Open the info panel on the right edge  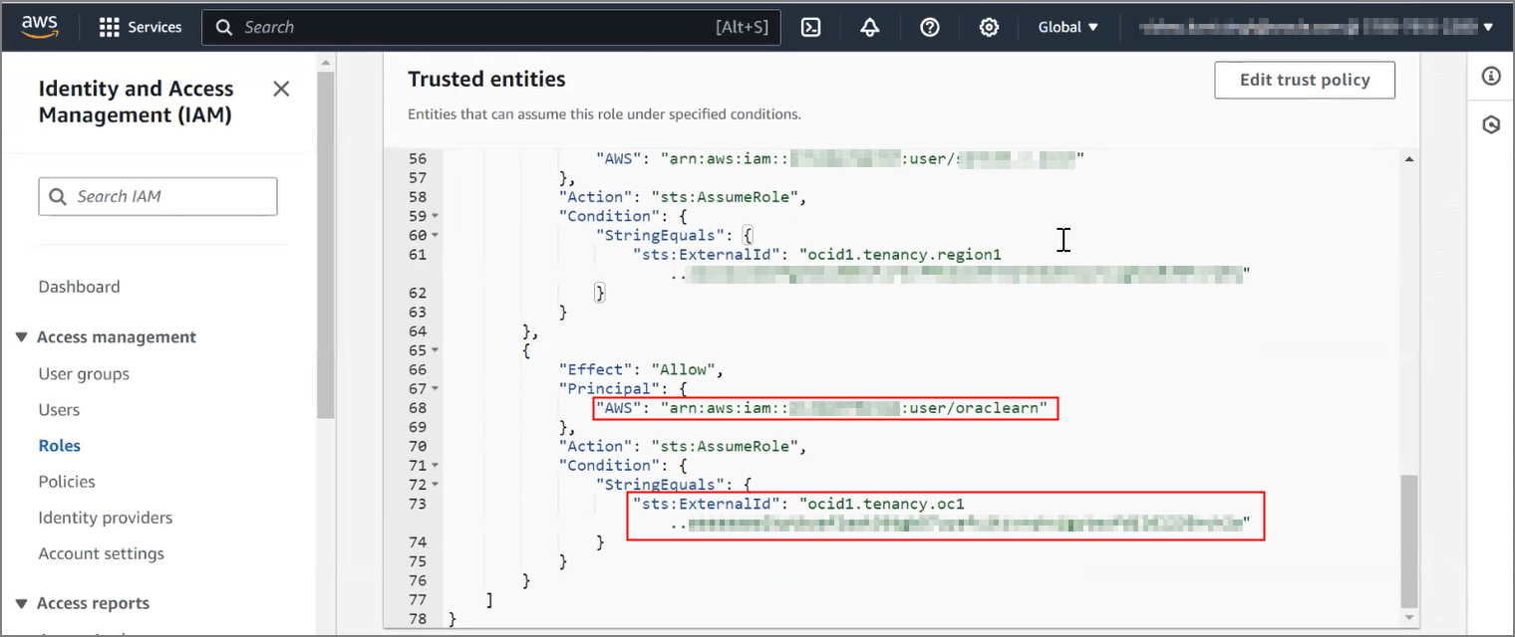[x=1491, y=76]
